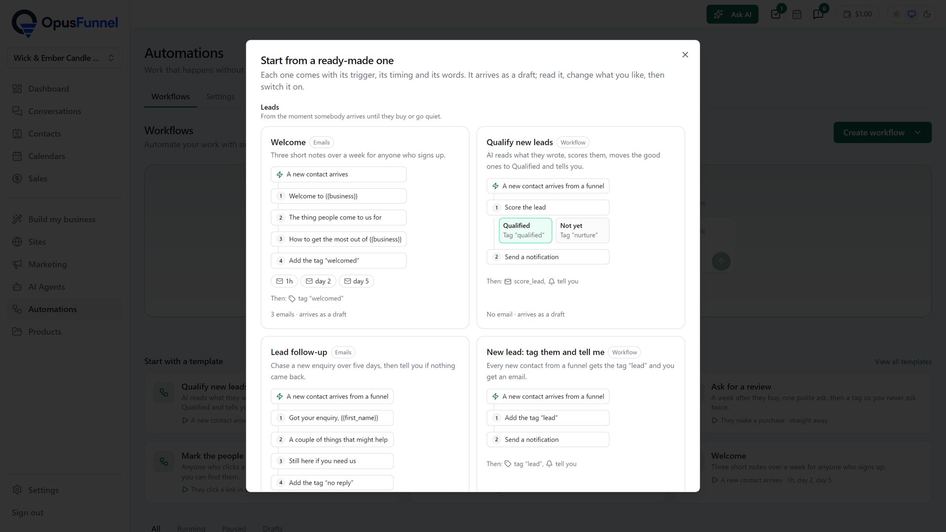Click the 1h email timing chip
This screenshot has height=532, width=946.
click(x=284, y=281)
